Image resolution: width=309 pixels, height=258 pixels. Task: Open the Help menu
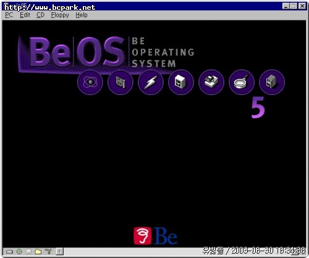82,15
